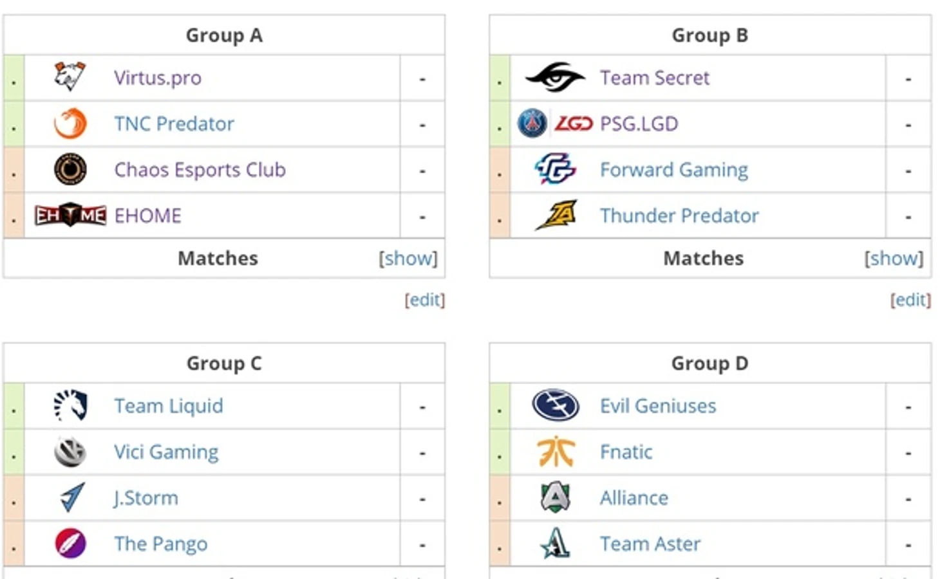Click the Forward Gaming logo
The image size is (940, 579).
coord(555,169)
